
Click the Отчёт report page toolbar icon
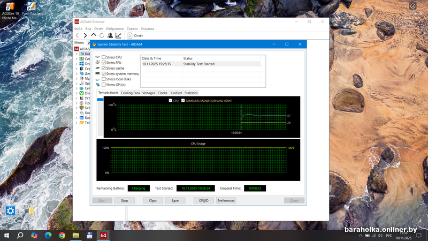click(130, 35)
